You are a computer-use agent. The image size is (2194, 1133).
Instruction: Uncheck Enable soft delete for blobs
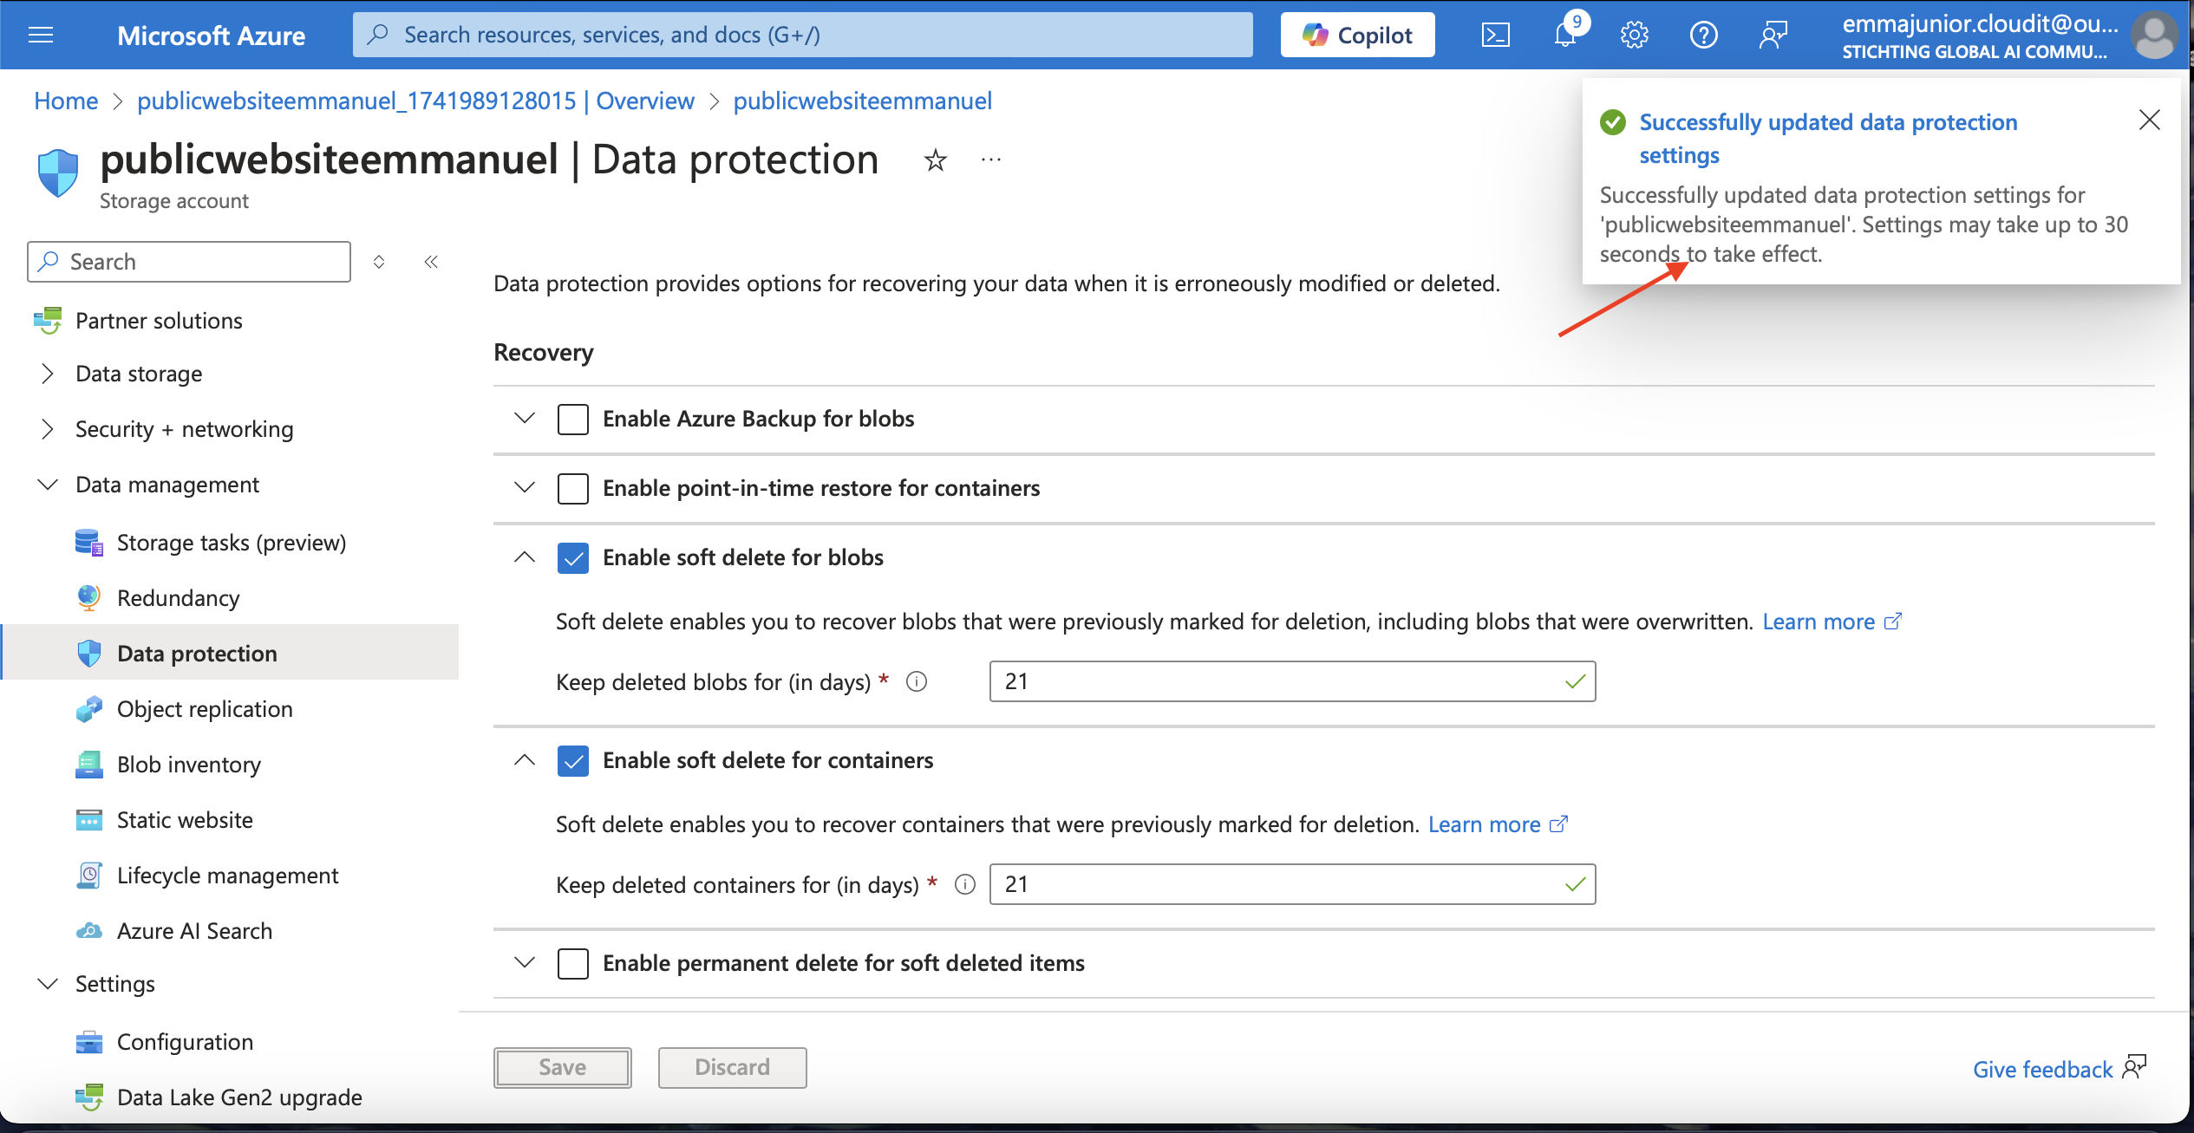coord(573,557)
